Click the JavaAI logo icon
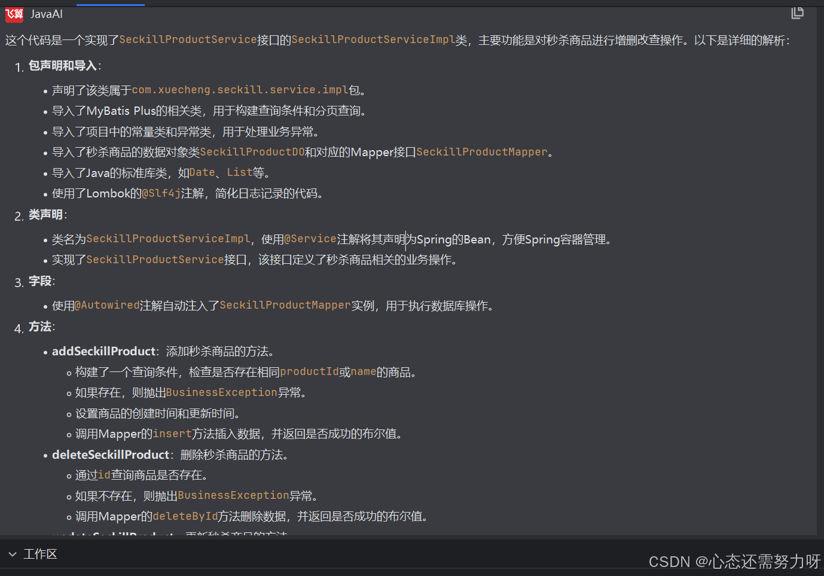Viewport: 824px width, 576px height. 14,14
